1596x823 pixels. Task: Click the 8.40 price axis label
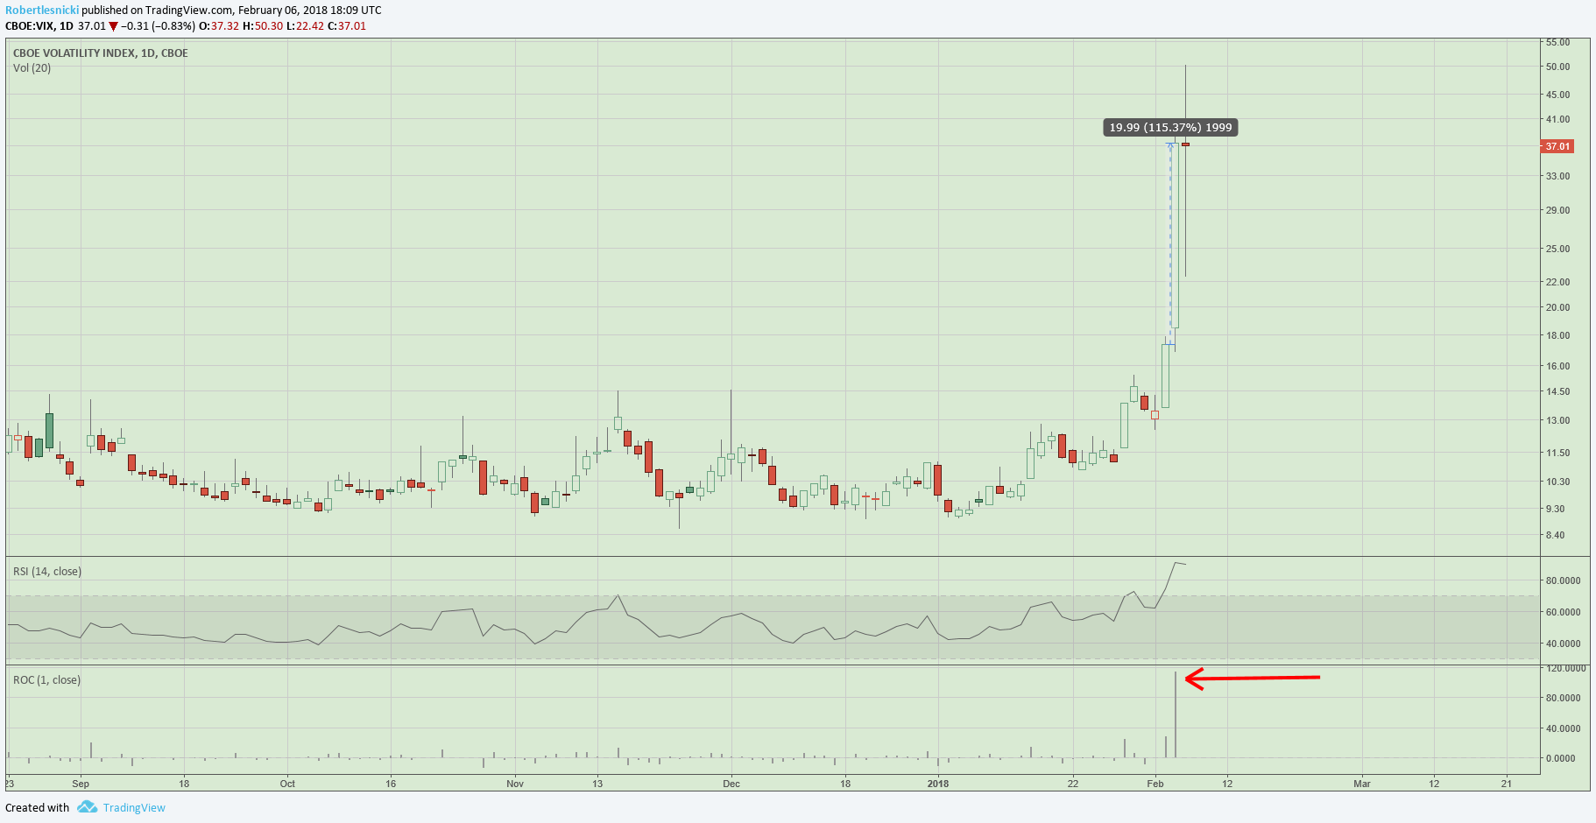1555,535
